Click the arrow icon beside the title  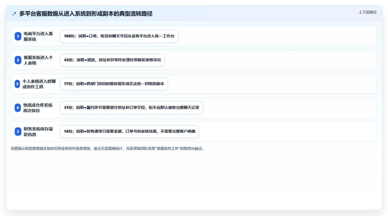[14, 14]
